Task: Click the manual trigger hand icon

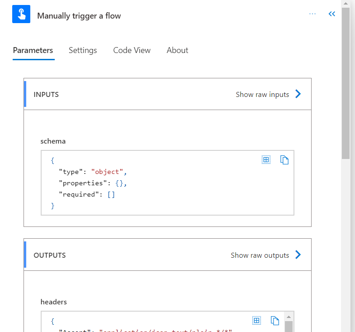Action: click(21, 14)
